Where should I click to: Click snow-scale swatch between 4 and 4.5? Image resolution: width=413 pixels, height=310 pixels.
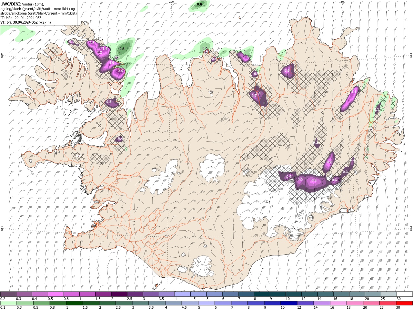183,294
